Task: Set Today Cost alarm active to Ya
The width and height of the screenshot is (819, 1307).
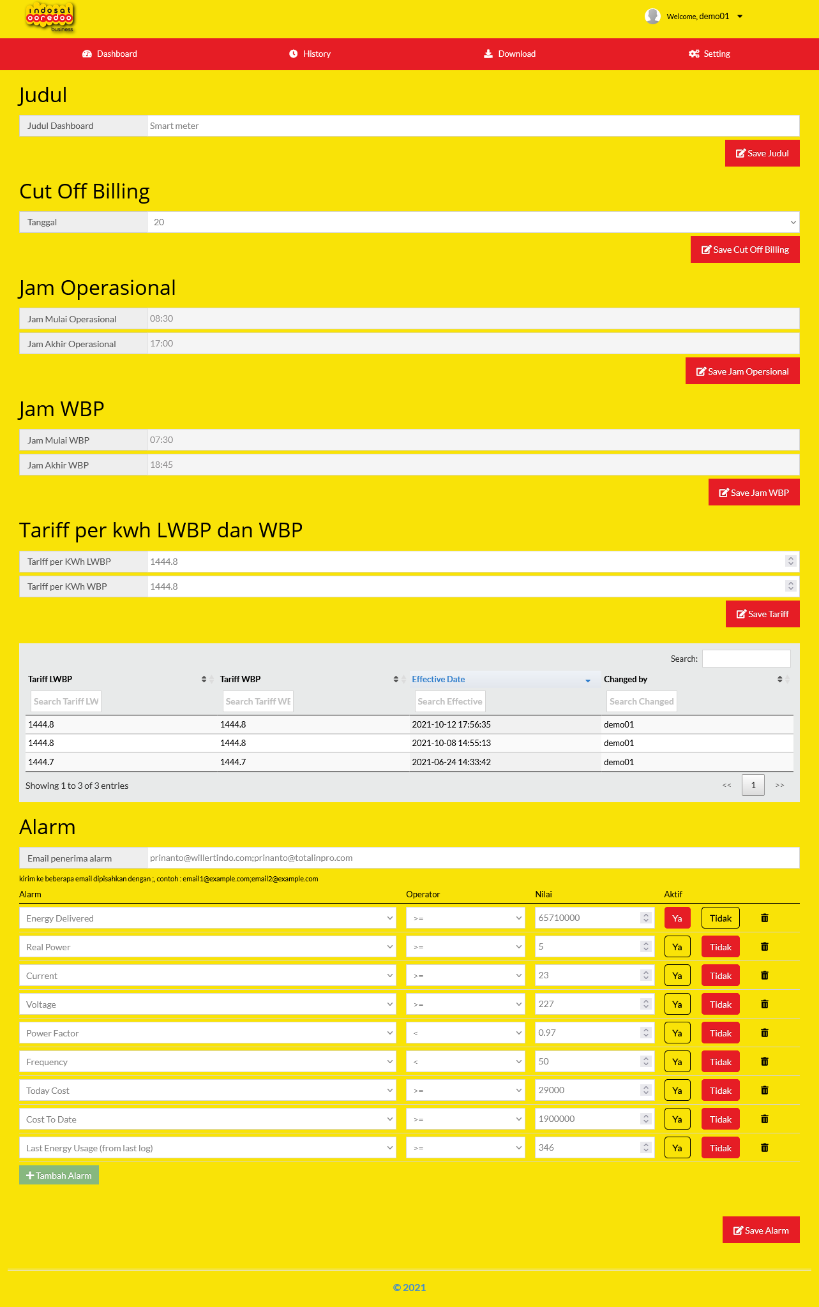Action: pos(677,1091)
